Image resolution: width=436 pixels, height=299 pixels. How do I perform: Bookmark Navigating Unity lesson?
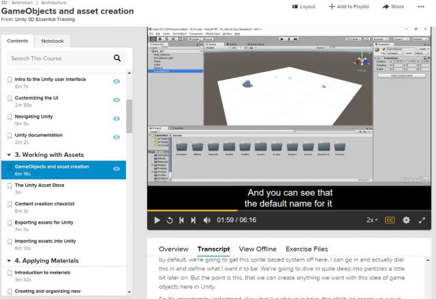click(10, 117)
